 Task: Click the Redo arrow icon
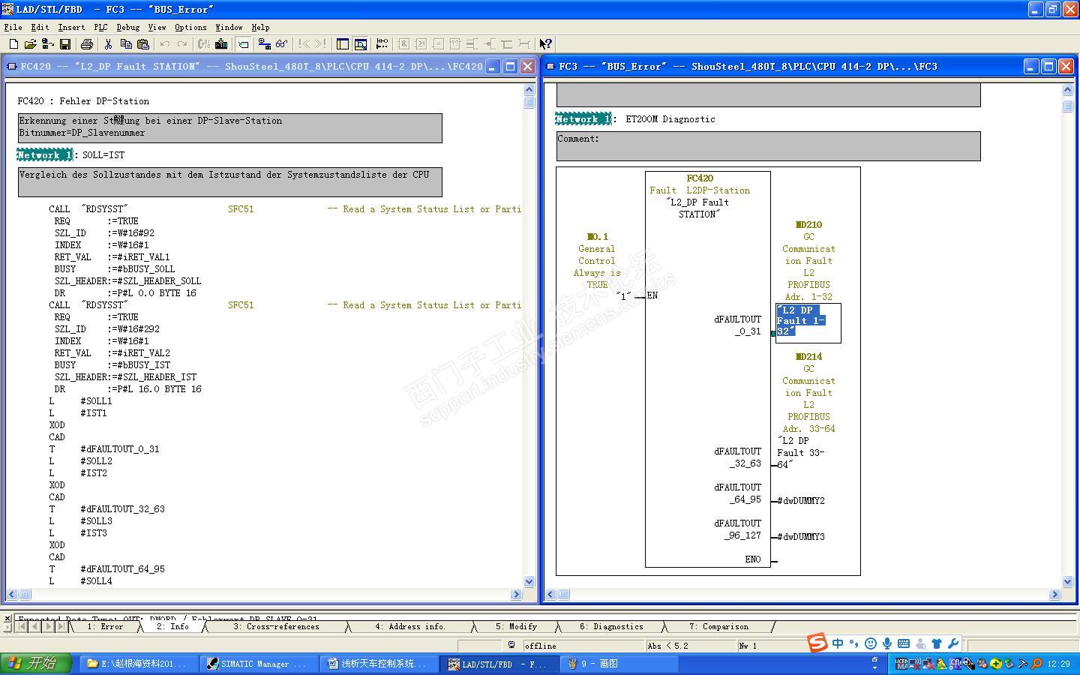click(182, 44)
